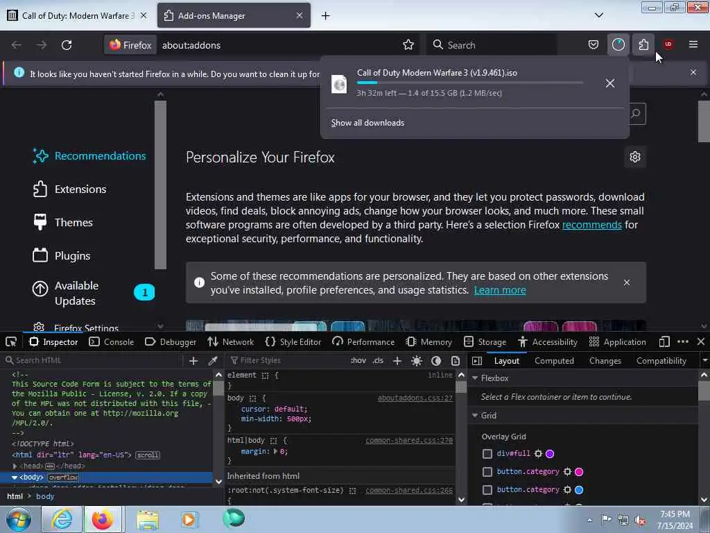The width and height of the screenshot is (710, 533).
Task: Open File Explorer from the taskbar
Action: pyautogui.click(x=147, y=519)
